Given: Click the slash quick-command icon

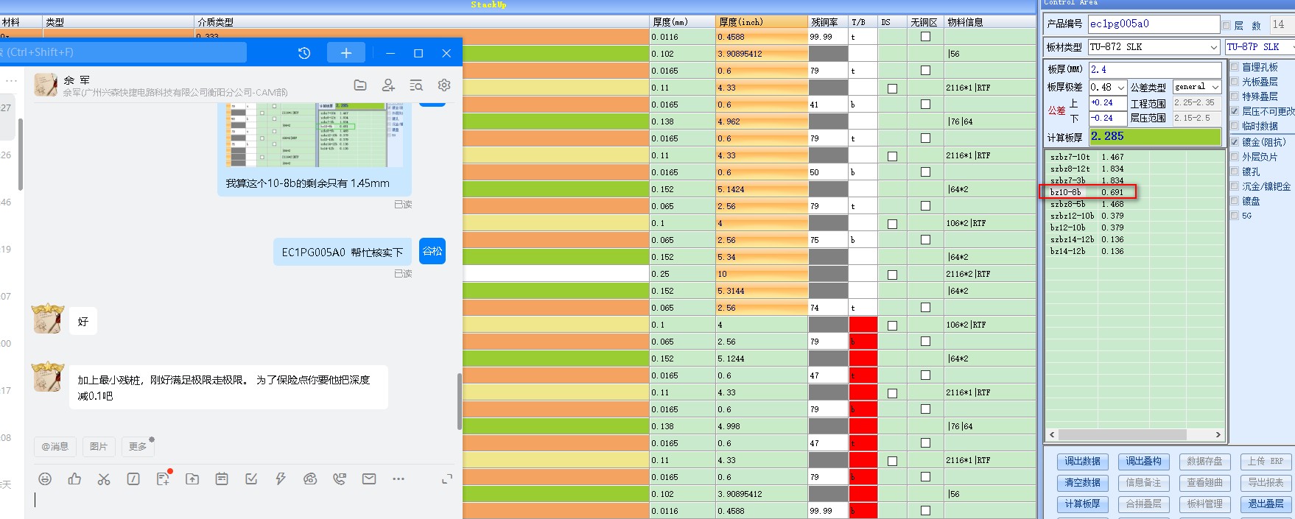Looking at the screenshot, I should (133, 479).
